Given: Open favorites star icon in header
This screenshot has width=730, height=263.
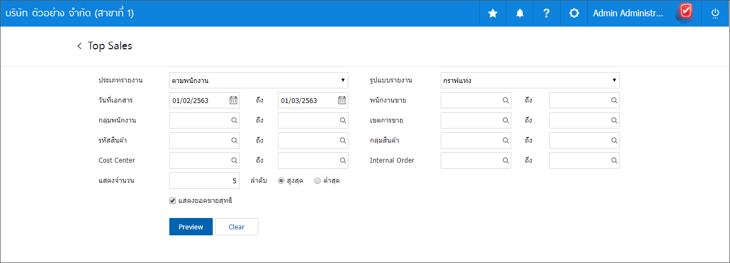Looking at the screenshot, I should (493, 14).
